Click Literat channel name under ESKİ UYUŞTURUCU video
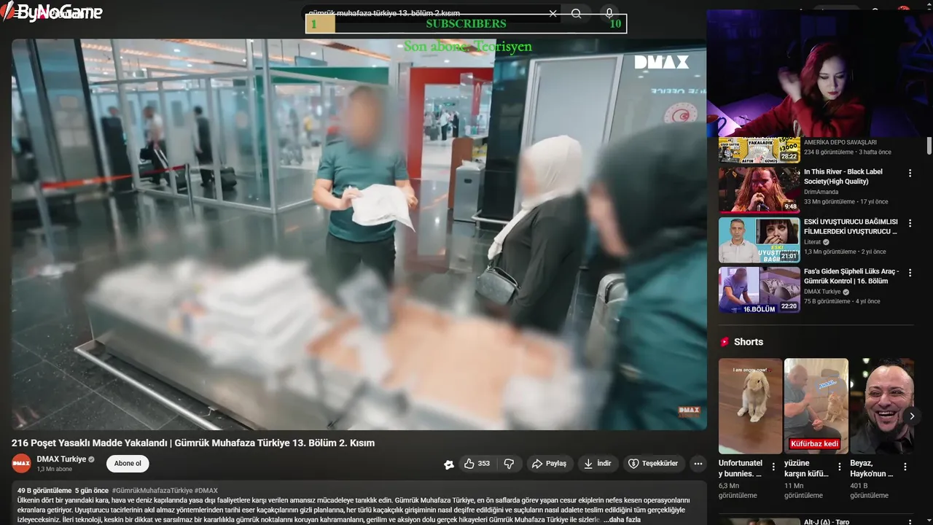The width and height of the screenshot is (933, 525). coord(813,241)
